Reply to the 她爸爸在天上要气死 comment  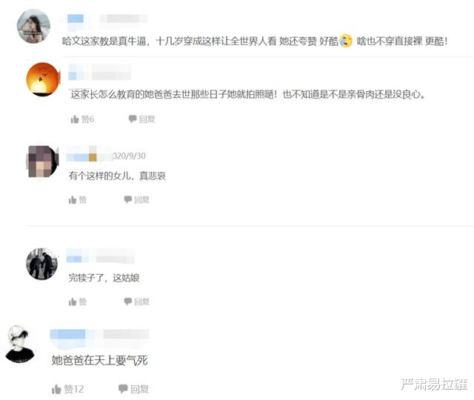[133, 389]
